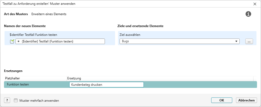This screenshot has width=261, height=107.
Task: Click the asterisk icon inside the name field
Action: click(18, 41)
